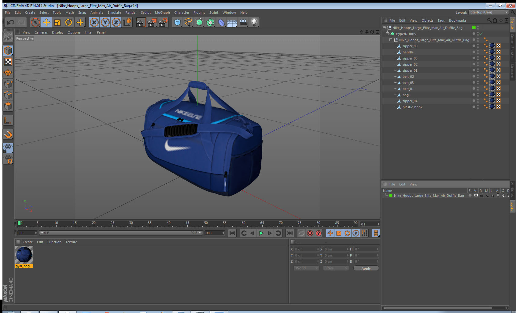
Task: Select the belt_02 object
Action: [x=408, y=77]
